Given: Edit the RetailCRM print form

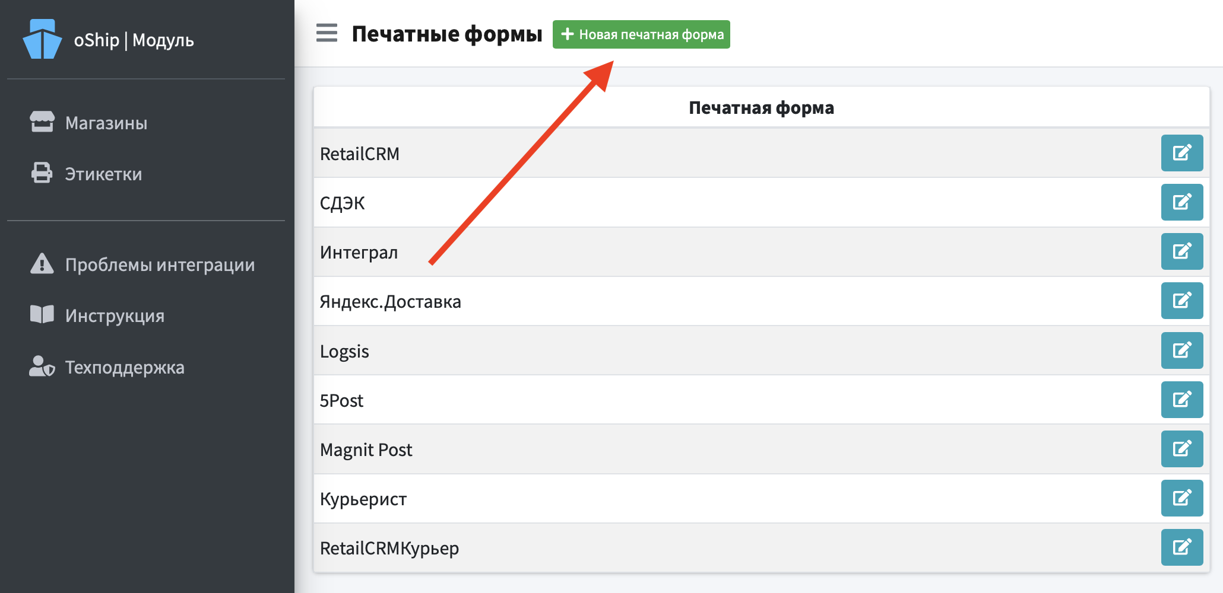Looking at the screenshot, I should [x=1182, y=153].
